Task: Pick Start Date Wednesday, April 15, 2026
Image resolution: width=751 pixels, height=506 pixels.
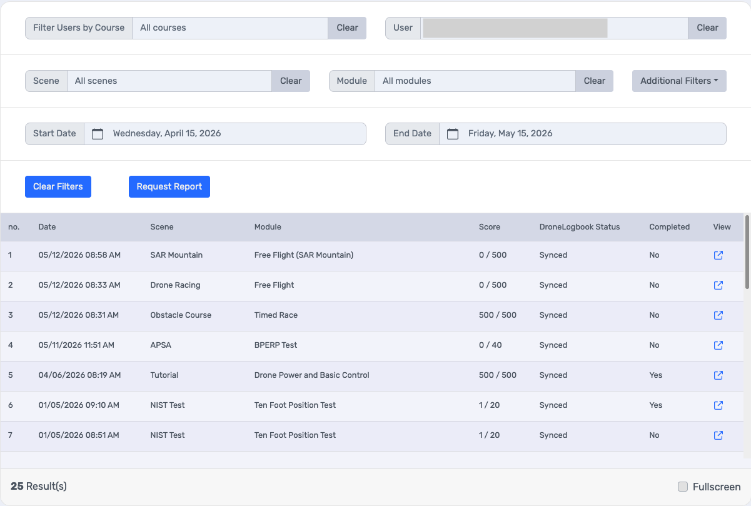Action: (225, 134)
